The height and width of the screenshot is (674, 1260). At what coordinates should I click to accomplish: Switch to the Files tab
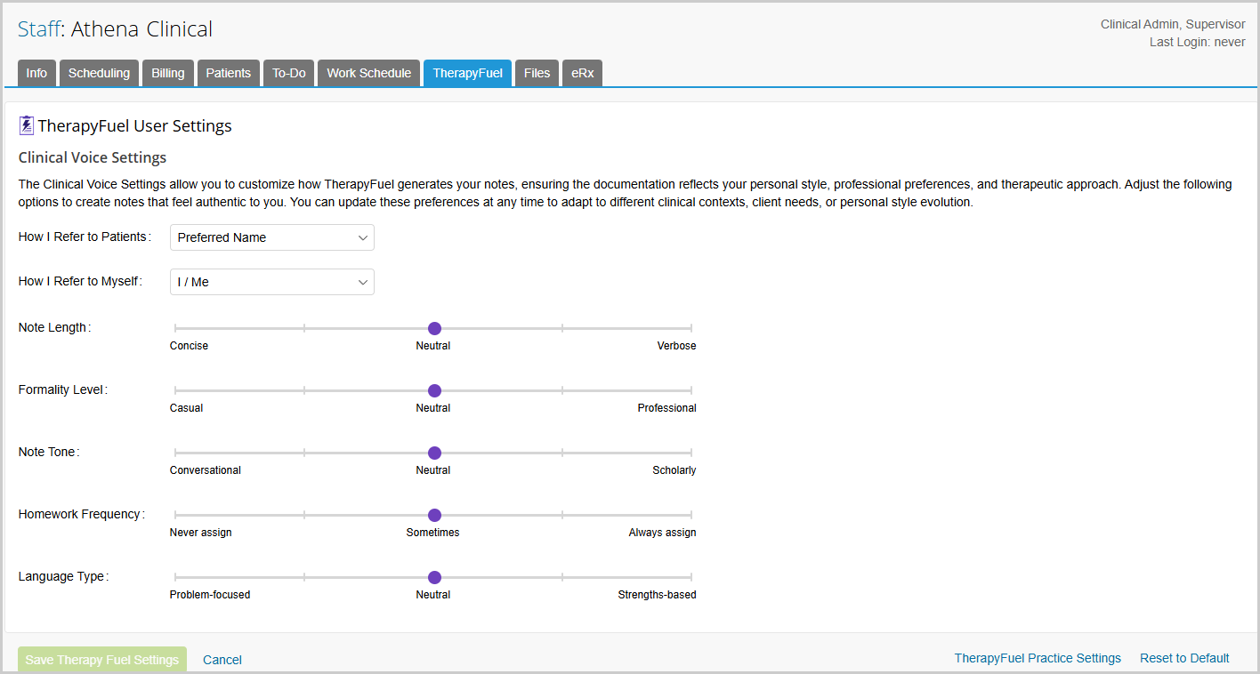tap(537, 73)
